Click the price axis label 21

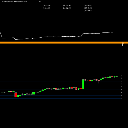(122, 96)
